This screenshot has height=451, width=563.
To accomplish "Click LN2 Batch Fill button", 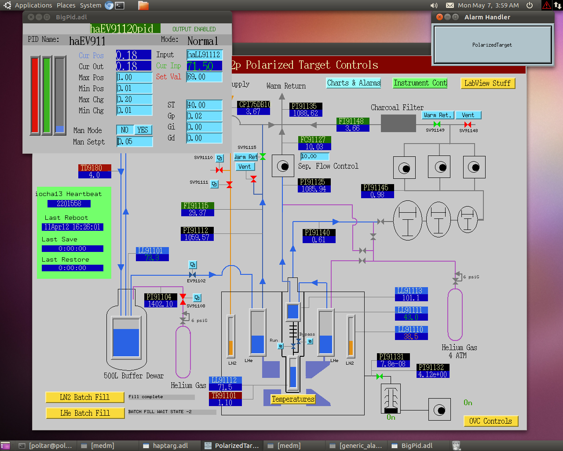I will (85, 397).
